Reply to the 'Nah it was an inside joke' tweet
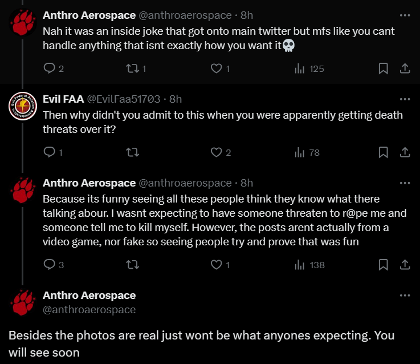This screenshot has width=420, height=364. click(x=50, y=68)
